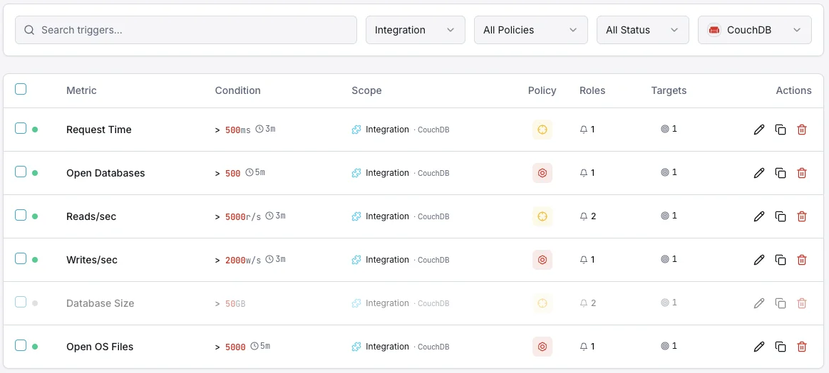Click the Condition column header
Viewport: 829px width, 373px height.
click(238, 90)
